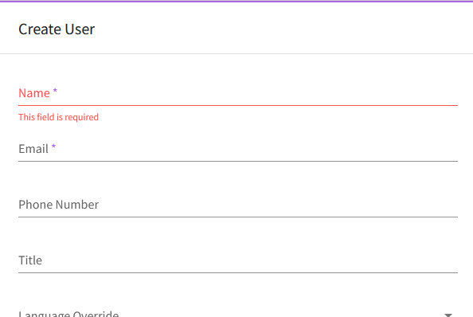Click the asterisk beside Email
The width and height of the screenshot is (473, 317).
(53, 147)
